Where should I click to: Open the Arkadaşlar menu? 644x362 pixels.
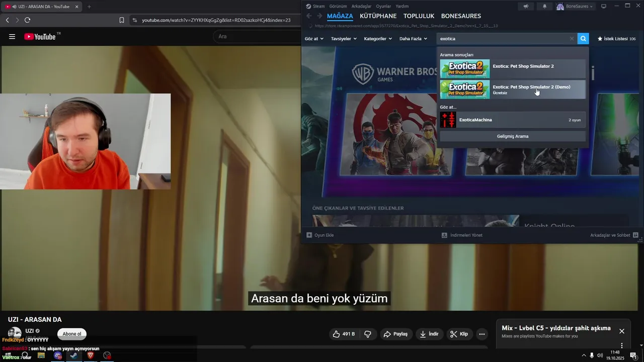point(361,7)
